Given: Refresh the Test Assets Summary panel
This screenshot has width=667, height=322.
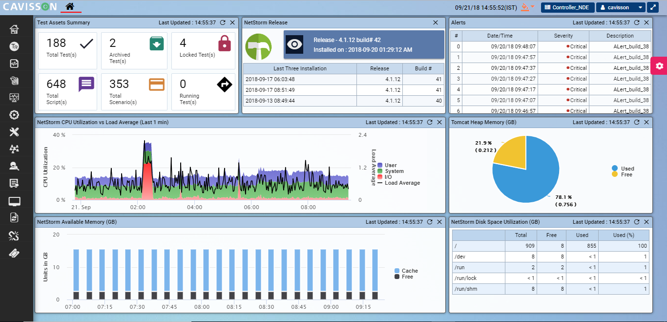Looking at the screenshot, I should pyautogui.click(x=223, y=22).
